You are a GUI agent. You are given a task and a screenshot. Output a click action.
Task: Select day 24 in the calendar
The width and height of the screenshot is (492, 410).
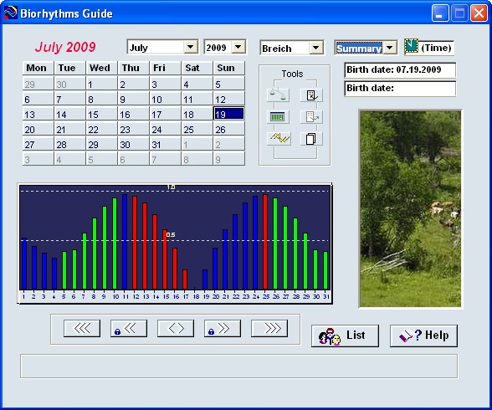[165, 129]
